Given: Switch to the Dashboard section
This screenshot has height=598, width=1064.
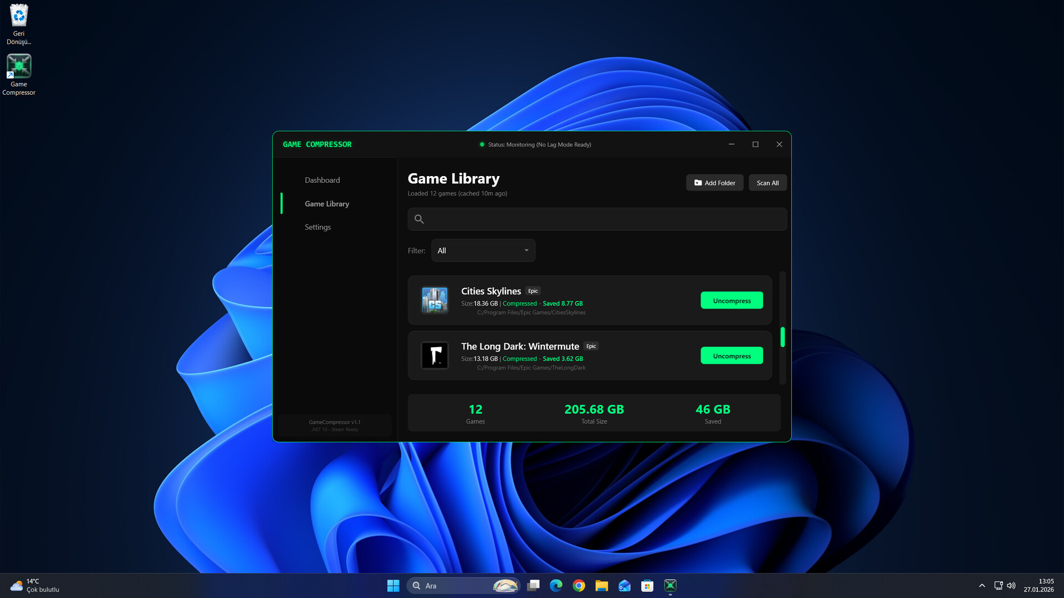Looking at the screenshot, I should click(x=322, y=179).
